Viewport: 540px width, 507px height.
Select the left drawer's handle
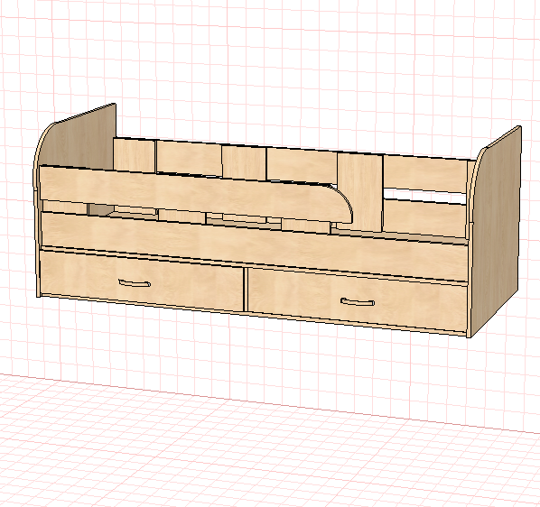(135, 283)
